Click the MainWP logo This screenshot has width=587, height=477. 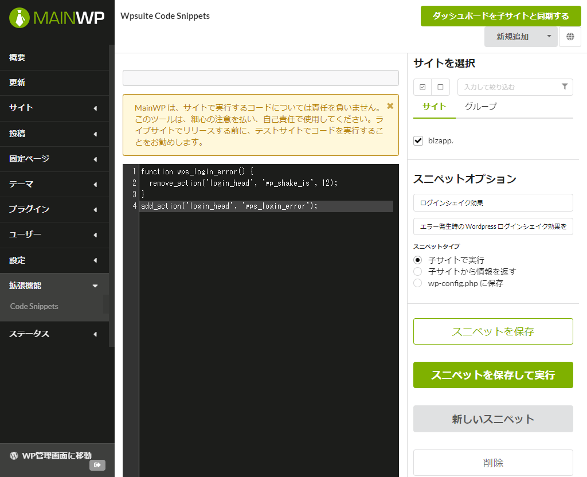pos(57,17)
